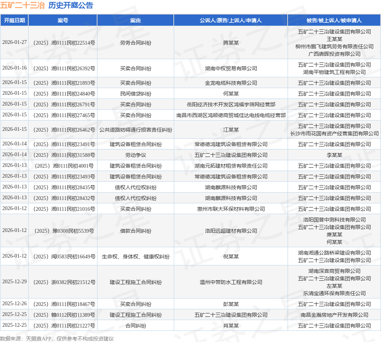
Task: Click defendant 长沙市雨花国有资产经营集团有限公司
Action: pyautogui.click(x=334, y=133)
